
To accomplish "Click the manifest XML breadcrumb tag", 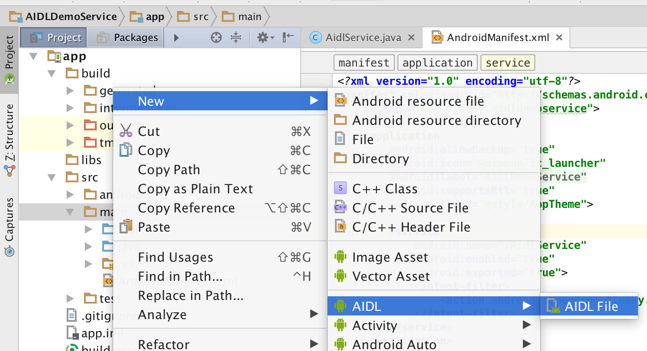I will 364,62.
